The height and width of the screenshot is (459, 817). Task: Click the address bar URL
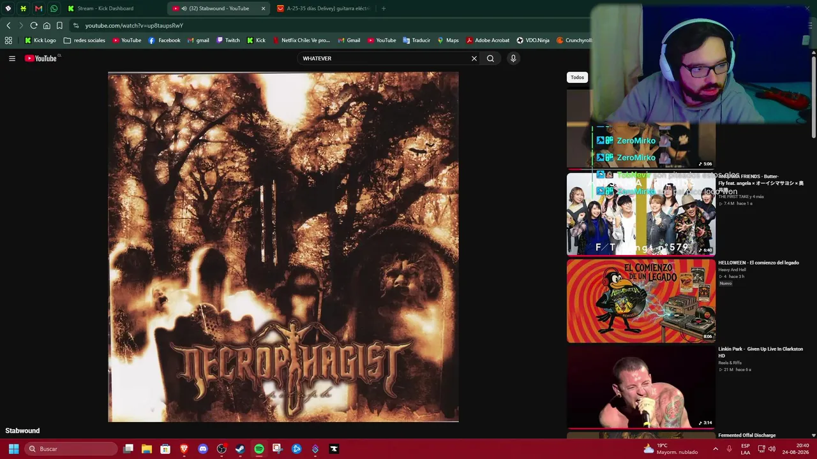pyautogui.click(x=134, y=25)
